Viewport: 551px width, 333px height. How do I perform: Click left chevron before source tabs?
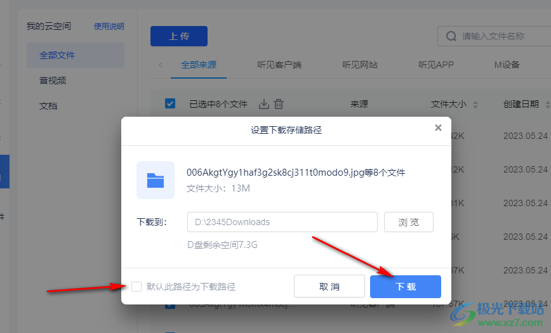pyautogui.click(x=161, y=65)
